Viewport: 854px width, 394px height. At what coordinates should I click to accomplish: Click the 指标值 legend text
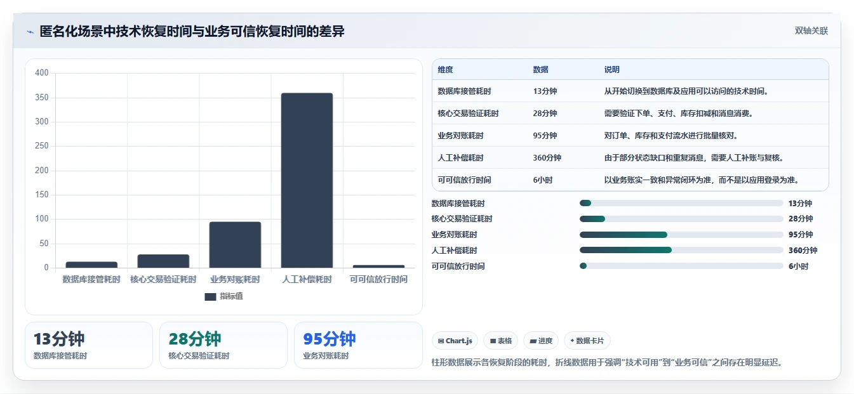tap(231, 296)
